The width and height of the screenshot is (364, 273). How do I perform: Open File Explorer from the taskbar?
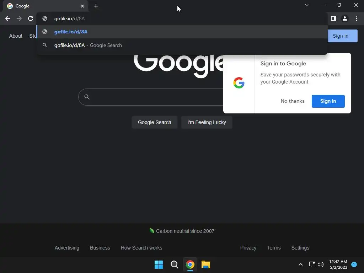206,264
